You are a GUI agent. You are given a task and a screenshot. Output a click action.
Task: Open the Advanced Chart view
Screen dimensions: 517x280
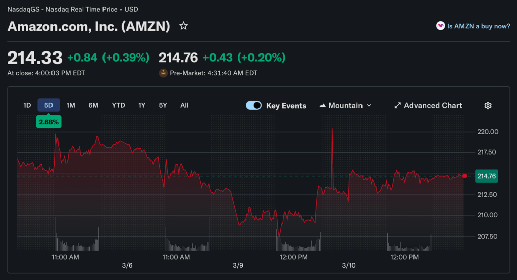(x=433, y=105)
